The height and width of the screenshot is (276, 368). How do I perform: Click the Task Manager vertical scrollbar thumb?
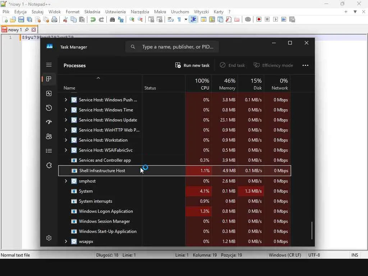[x=312, y=230]
